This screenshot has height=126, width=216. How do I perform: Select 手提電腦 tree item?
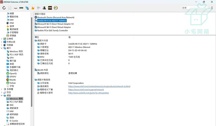tap(12, 32)
